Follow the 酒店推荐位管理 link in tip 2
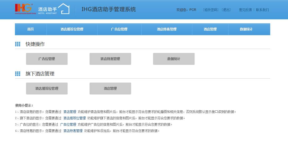The width and height of the screenshot is (288, 154). pyautogui.click(x=74, y=118)
